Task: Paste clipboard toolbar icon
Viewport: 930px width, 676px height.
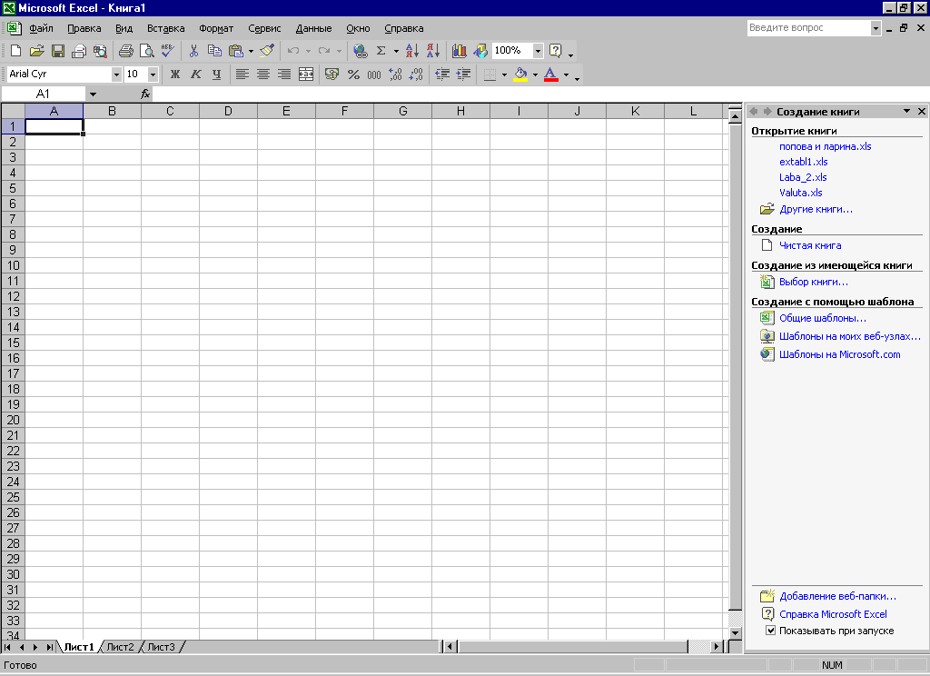Action: [235, 51]
